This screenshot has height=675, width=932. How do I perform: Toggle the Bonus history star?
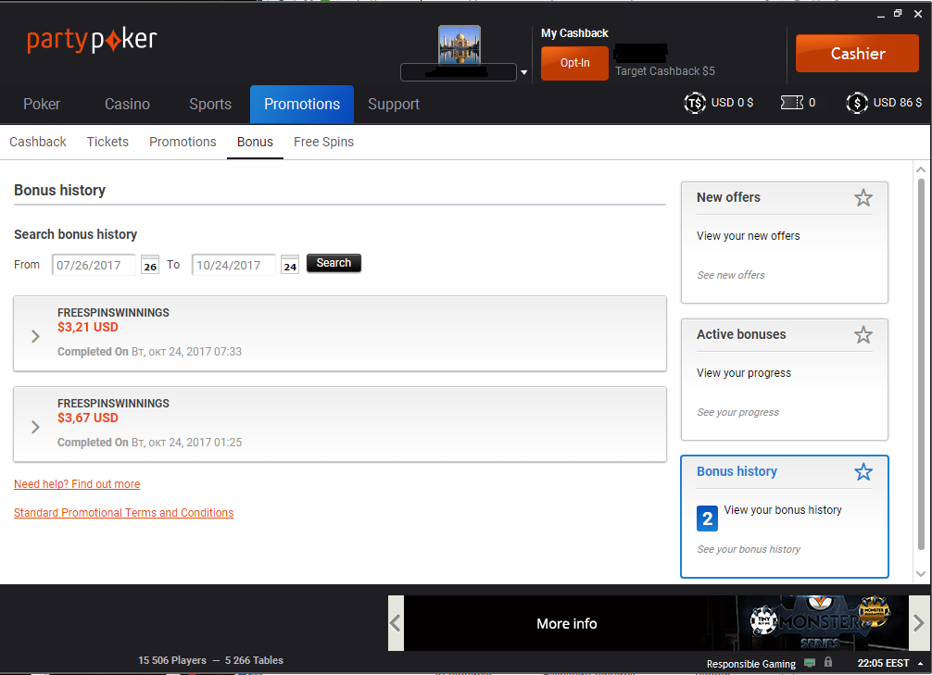pos(863,472)
